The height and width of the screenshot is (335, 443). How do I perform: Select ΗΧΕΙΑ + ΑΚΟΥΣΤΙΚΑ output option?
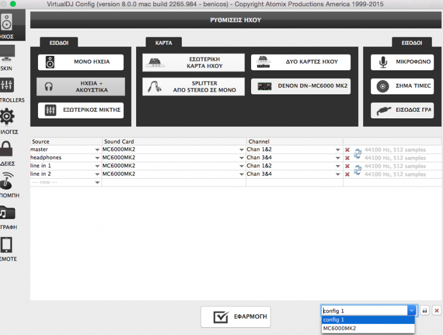point(81,87)
